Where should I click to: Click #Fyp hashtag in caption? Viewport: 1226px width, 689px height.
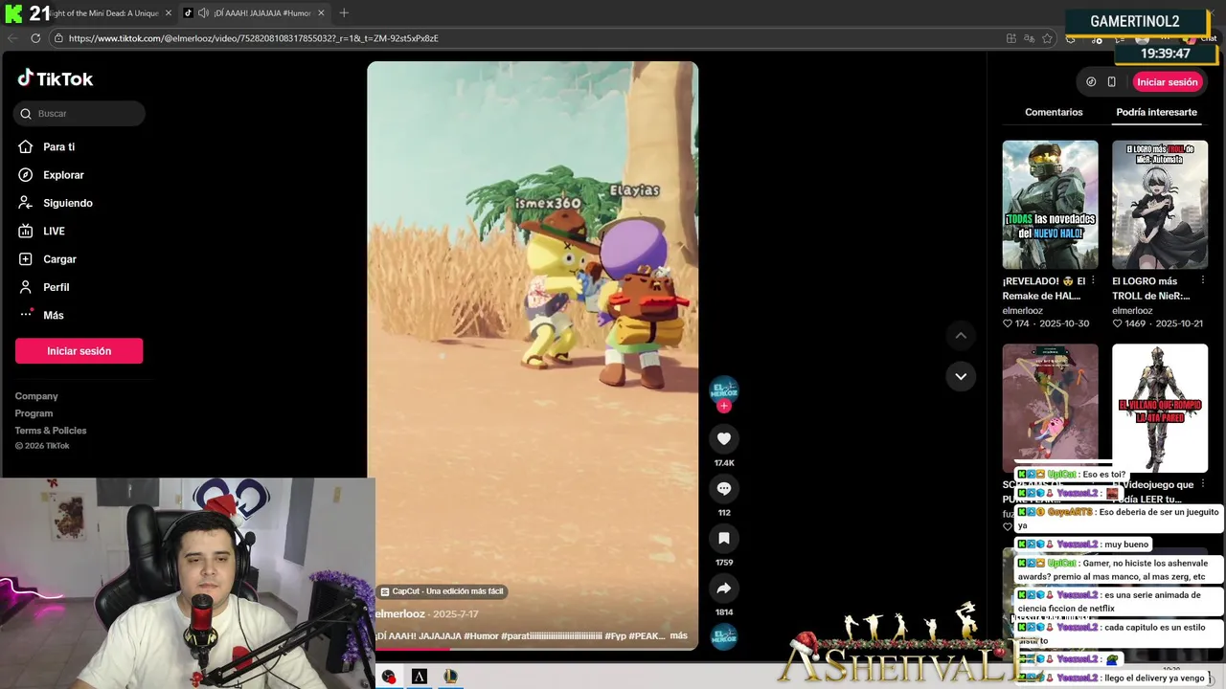(615, 635)
